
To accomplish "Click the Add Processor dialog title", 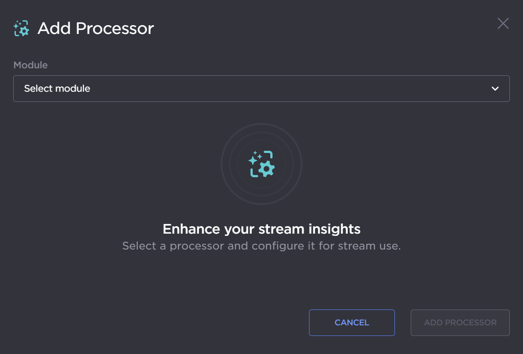I will pyautogui.click(x=96, y=28).
